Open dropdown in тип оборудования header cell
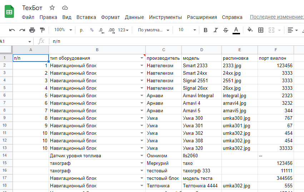The height and width of the screenshot is (192, 304). coord(142,58)
